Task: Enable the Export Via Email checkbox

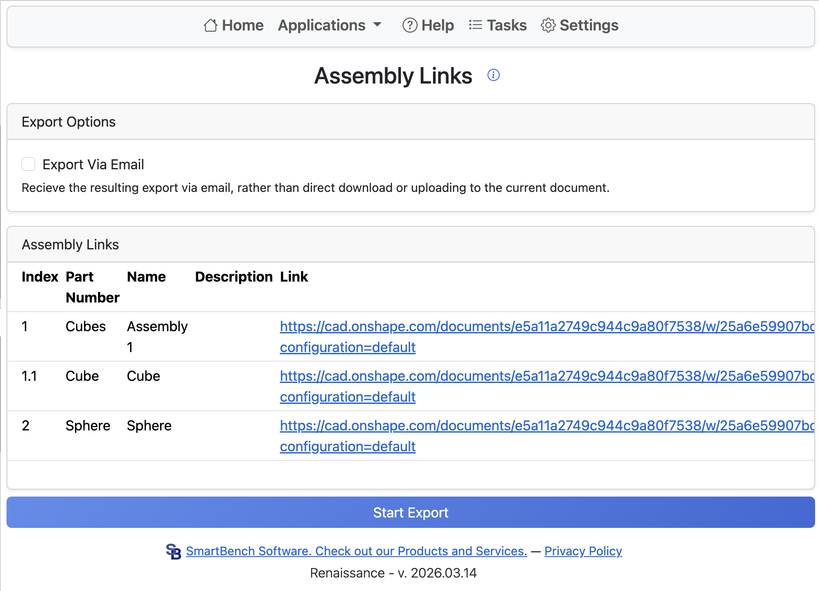Action: point(28,164)
